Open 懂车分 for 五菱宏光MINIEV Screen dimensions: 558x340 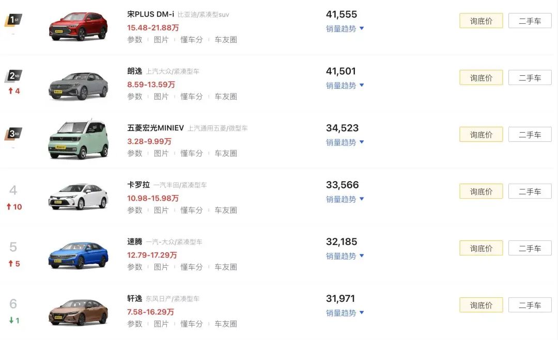tap(192, 153)
